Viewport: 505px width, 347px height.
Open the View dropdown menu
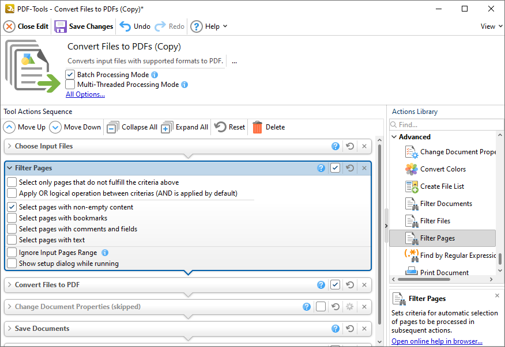point(492,26)
